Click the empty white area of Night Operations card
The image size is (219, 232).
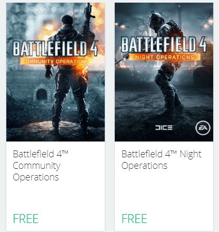click(x=164, y=191)
